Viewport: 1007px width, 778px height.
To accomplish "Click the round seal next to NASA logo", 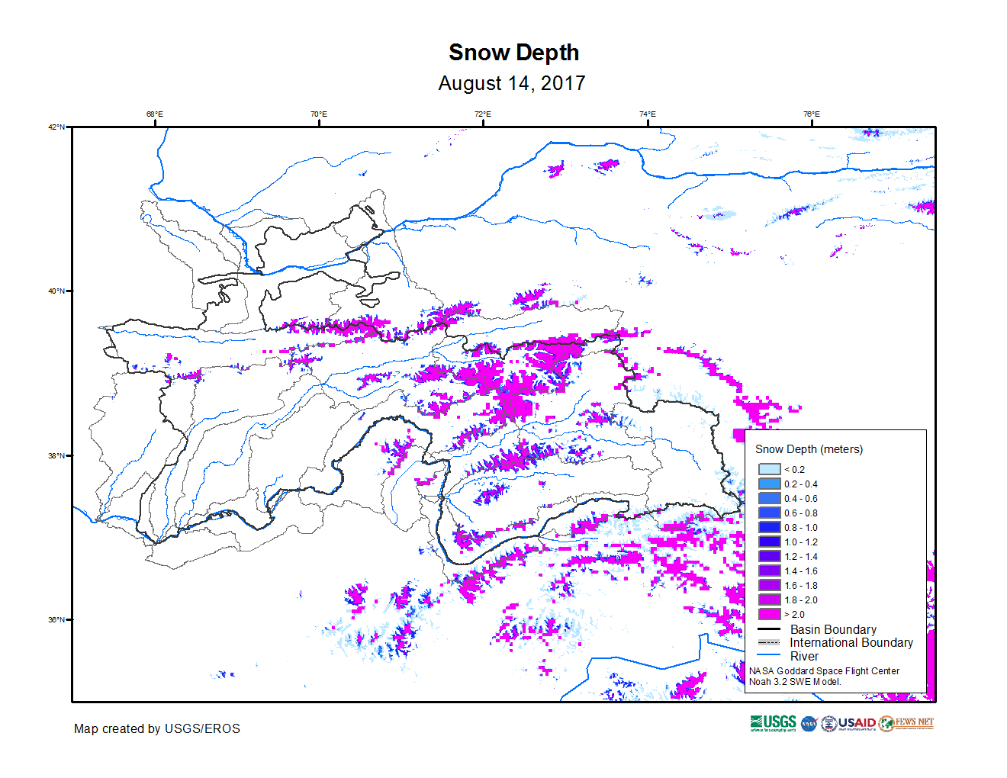I will (x=828, y=724).
